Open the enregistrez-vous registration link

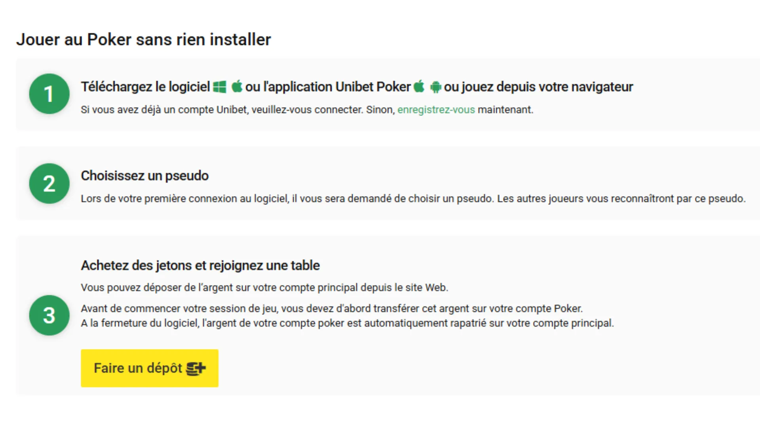pyautogui.click(x=436, y=110)
